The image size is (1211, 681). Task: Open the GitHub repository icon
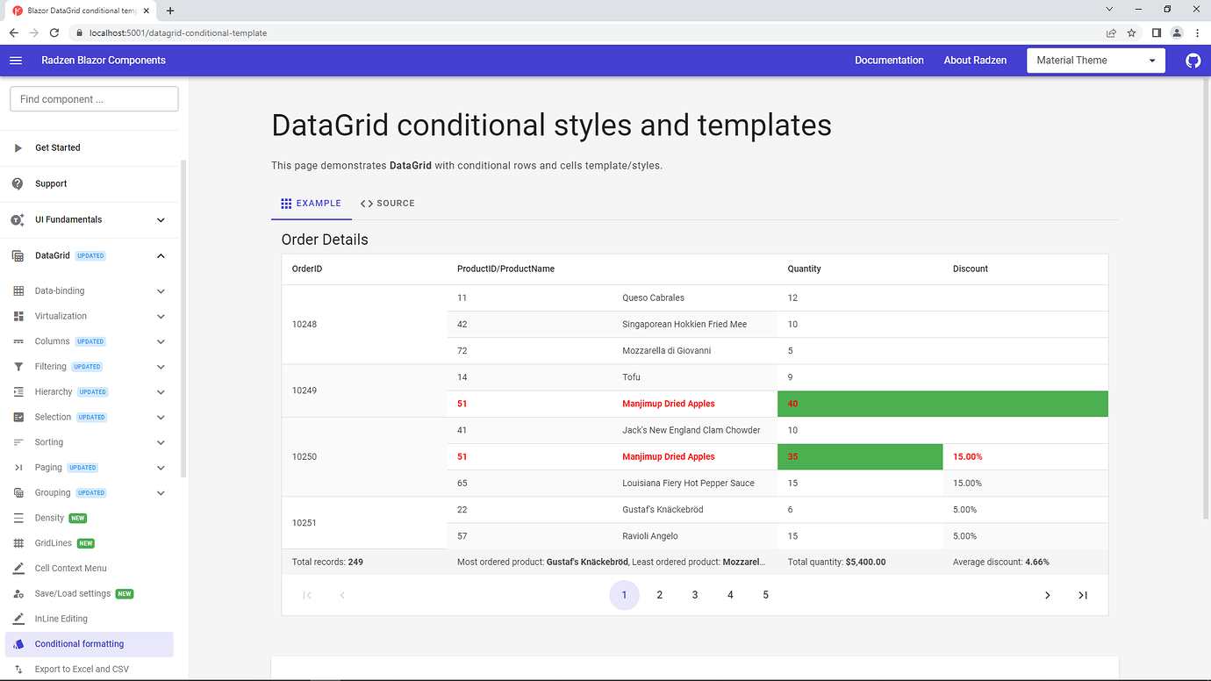point(1193,61)
